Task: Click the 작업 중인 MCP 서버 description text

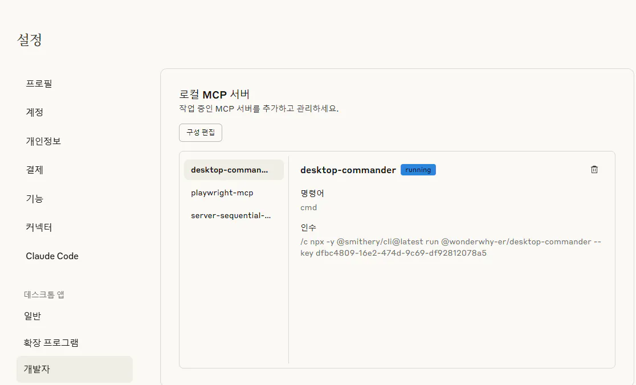Action: (x=259, y=109)
